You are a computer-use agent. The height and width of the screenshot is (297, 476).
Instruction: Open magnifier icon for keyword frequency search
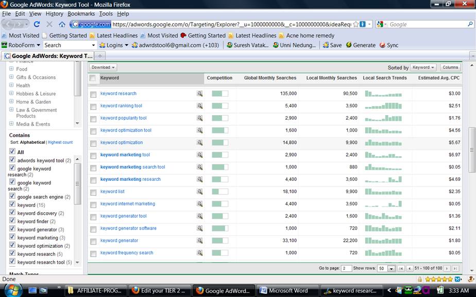tap(199, 253)
